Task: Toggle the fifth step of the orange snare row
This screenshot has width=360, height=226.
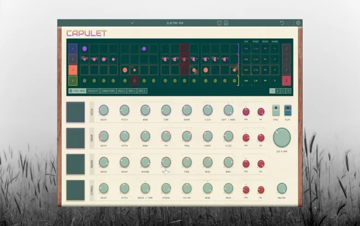Action: (x=125, y=70)
